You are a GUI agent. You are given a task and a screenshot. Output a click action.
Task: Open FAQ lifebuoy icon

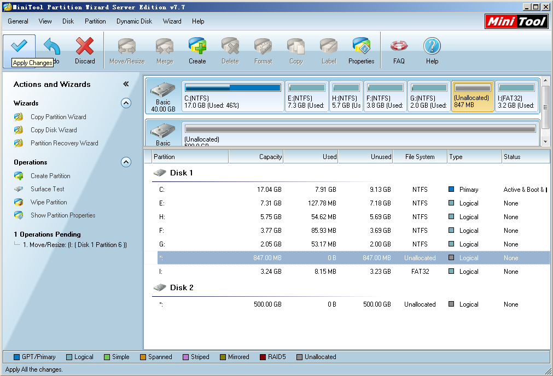[x=399, y=46]
